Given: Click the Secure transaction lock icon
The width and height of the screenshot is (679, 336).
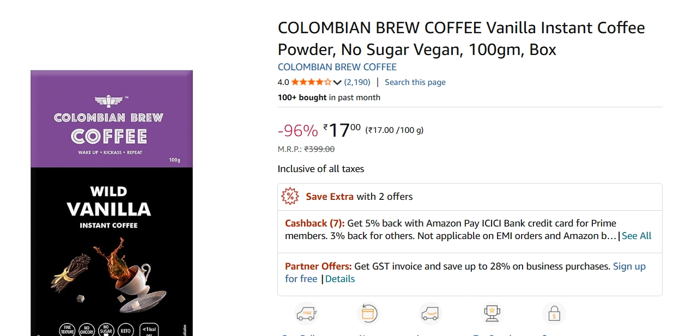Looking at the screenshot, I should (554, 313).
